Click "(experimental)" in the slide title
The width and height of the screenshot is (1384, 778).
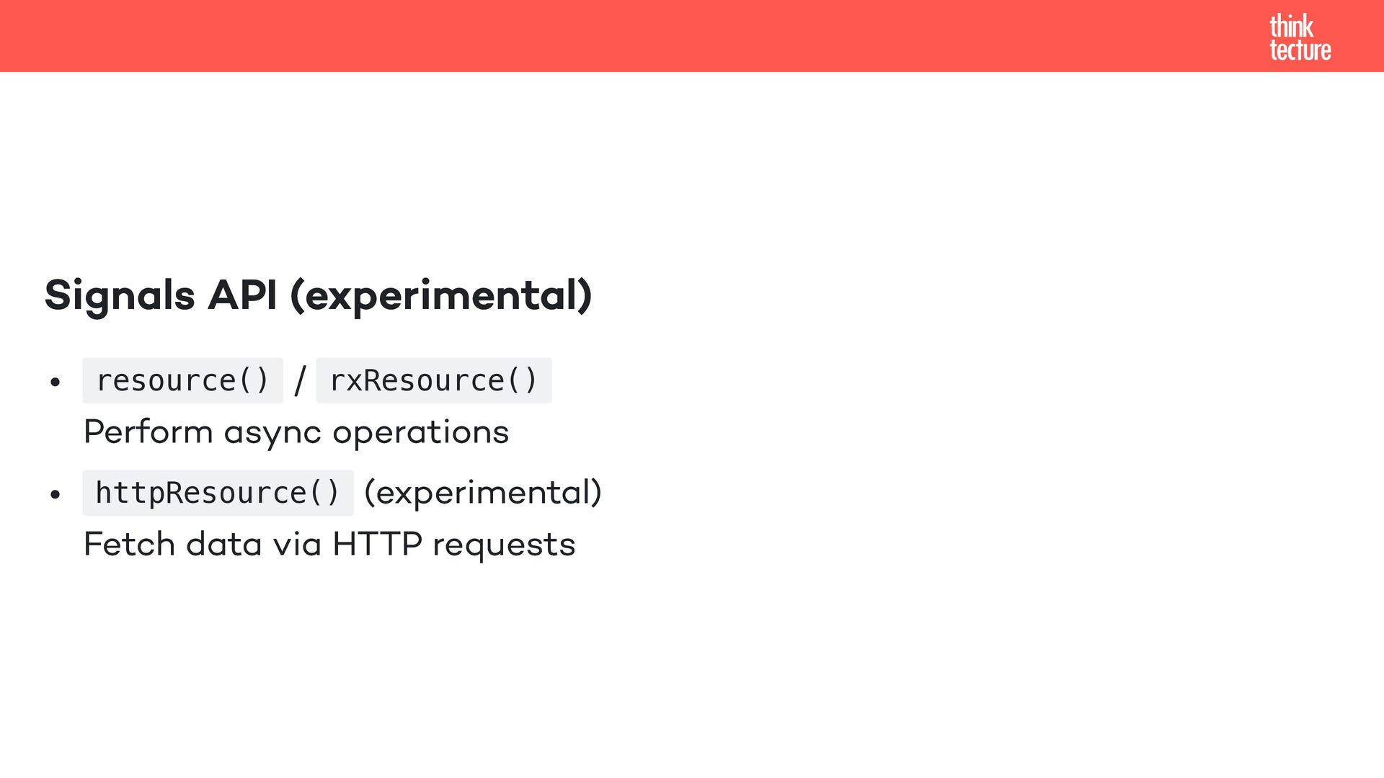point(441,295)
